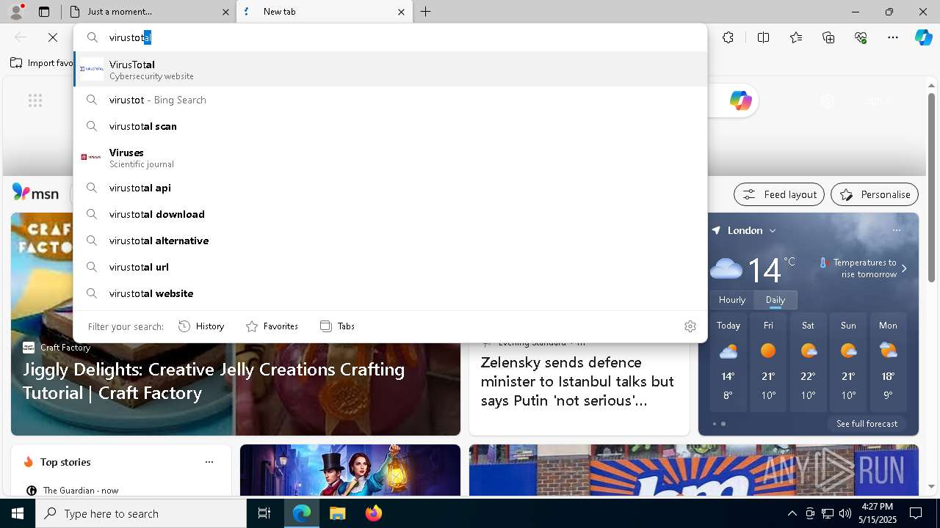Launch Firefox from taskbar
The width and height of the screenshot is (940, 528).
click(x=373, y=513)
